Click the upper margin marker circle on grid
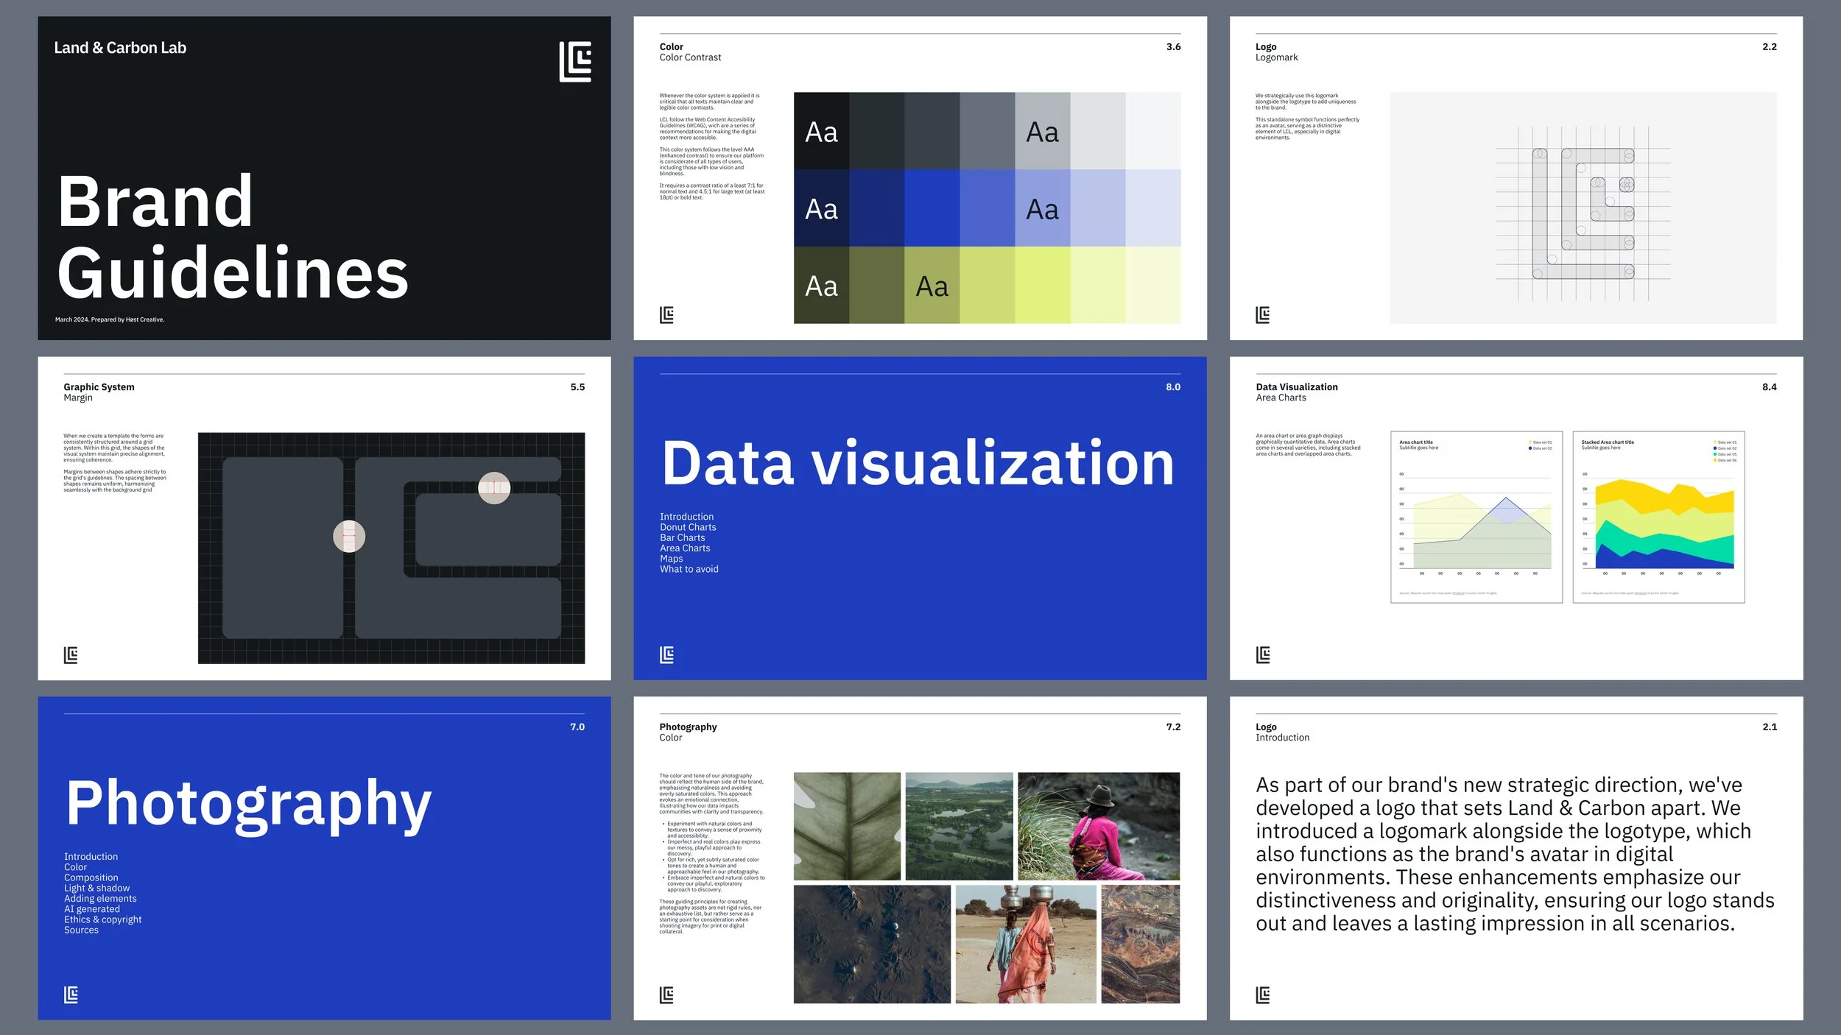Image resolution: width=1841 pixels, height=1035 pixels. pyautogui.click(x=494, y=487)
